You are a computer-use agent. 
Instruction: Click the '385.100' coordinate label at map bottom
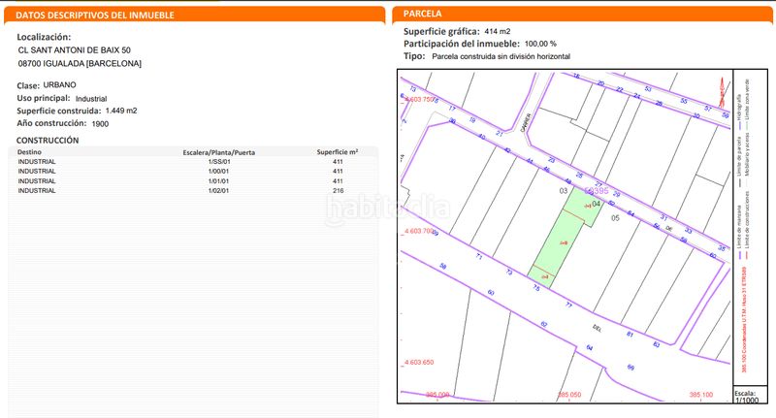[x=701, y=395]
